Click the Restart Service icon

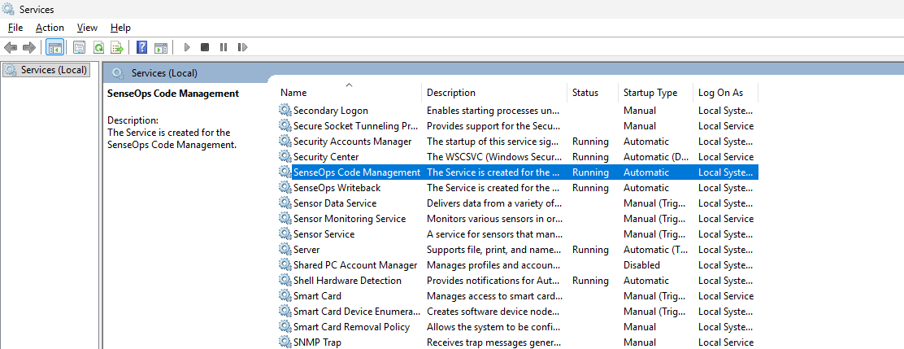click(x=243, y=47)
